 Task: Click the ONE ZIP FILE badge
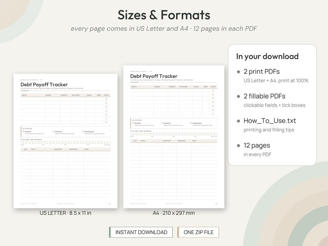pos(198,232)
